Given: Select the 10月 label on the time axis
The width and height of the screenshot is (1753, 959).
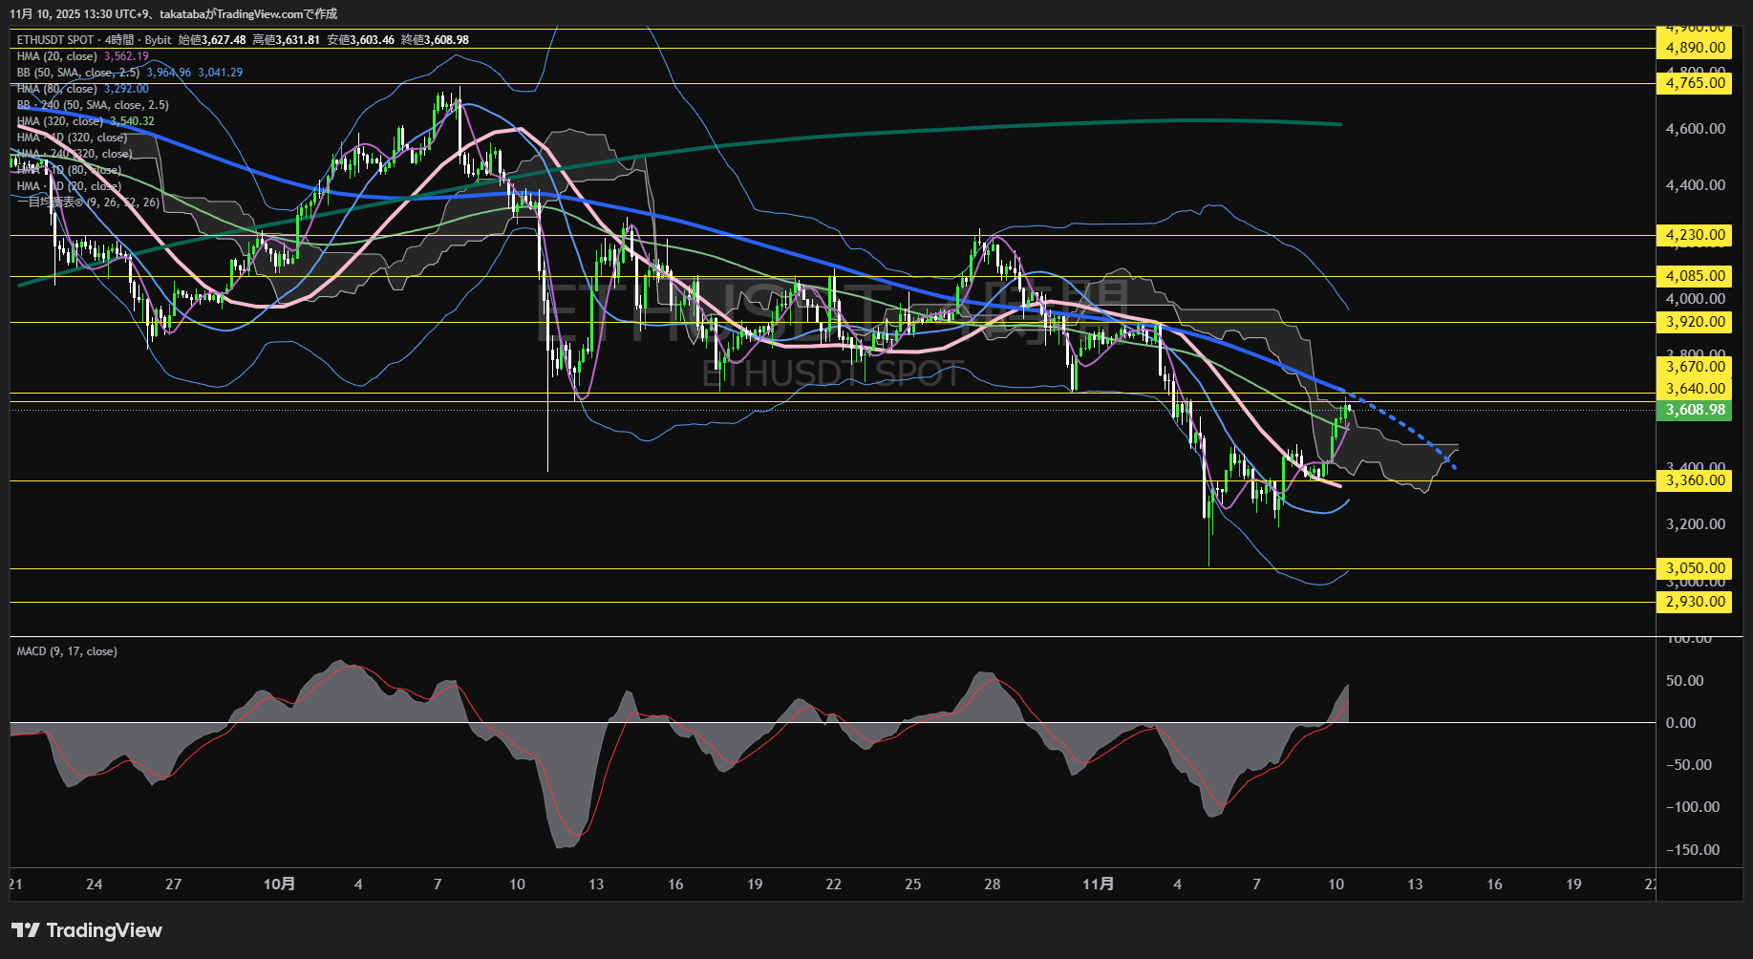Looking at the screenshot, I should tap(279, 884).
